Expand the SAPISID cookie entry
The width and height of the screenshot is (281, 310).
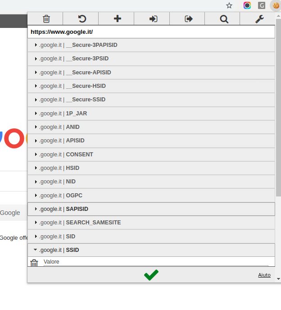pyautogui.click(x=151, y=209)
